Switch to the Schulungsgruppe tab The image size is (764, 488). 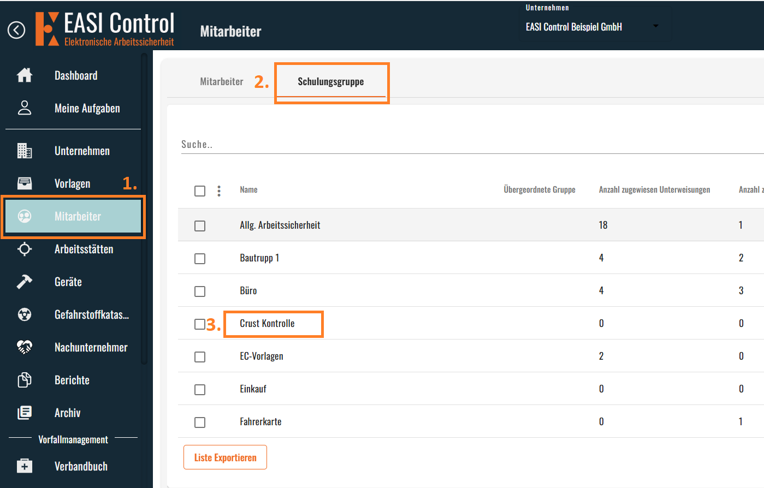331,81
